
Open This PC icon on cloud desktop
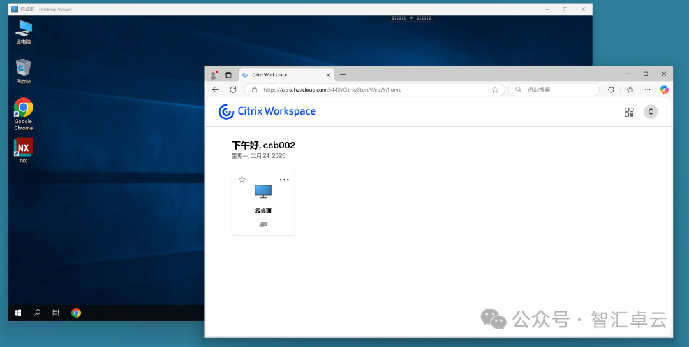(24, 32)
